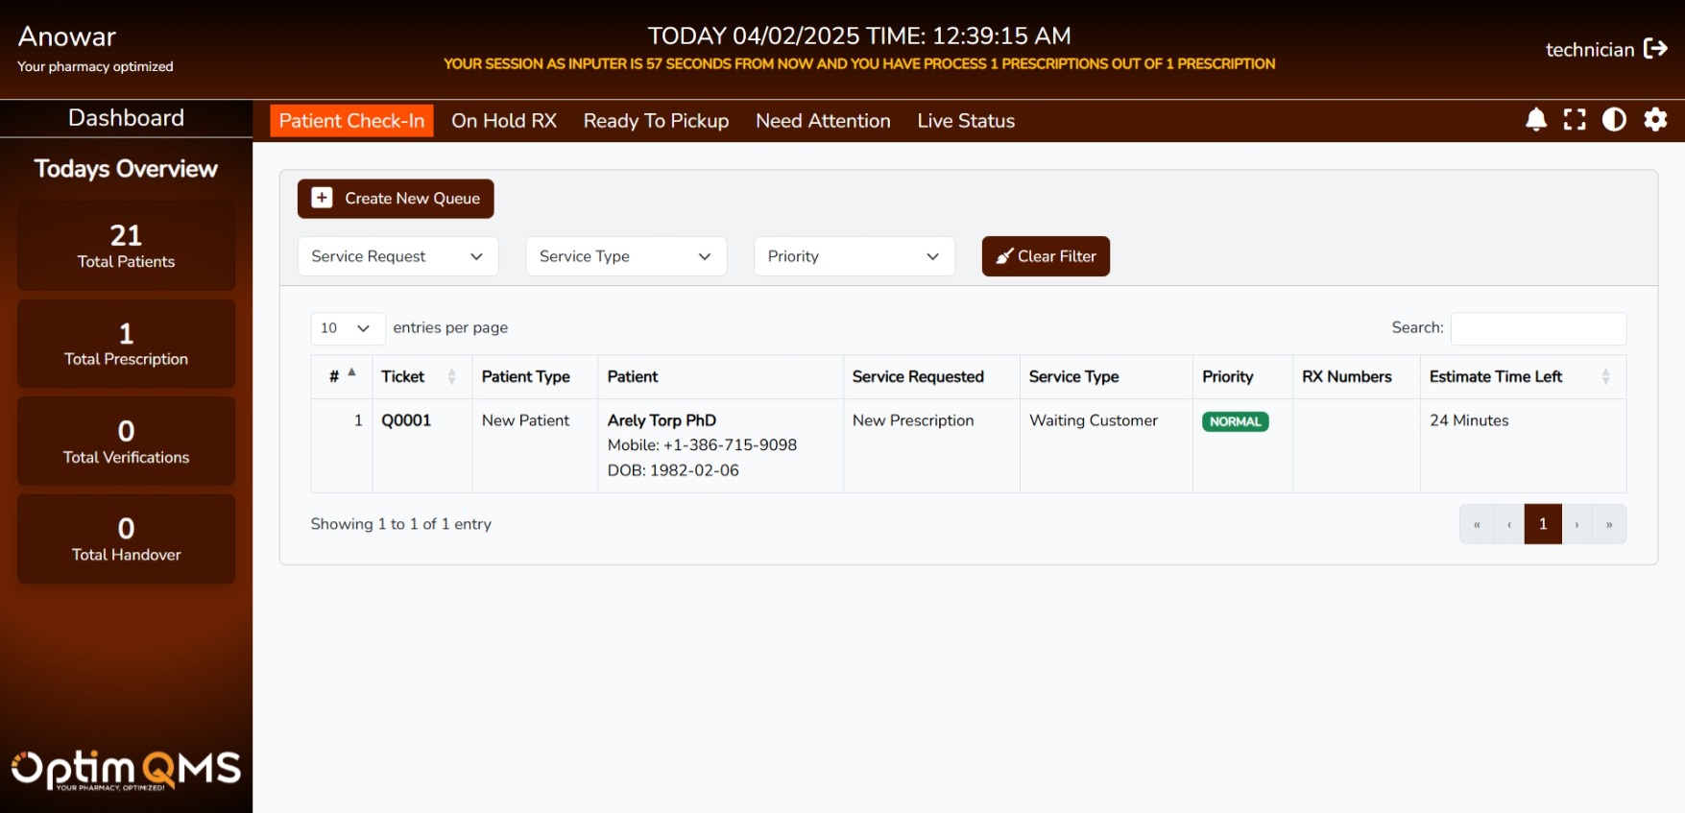Click the technician username label
This screenshot has width=1685, height=813.
coord(1590,50)
